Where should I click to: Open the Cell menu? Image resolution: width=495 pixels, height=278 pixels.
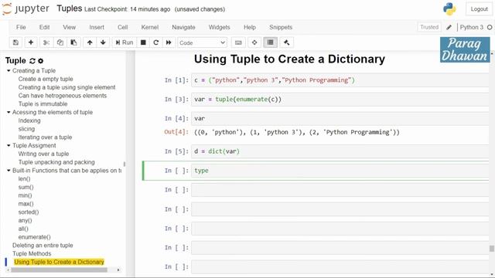[x=122, y=28]
